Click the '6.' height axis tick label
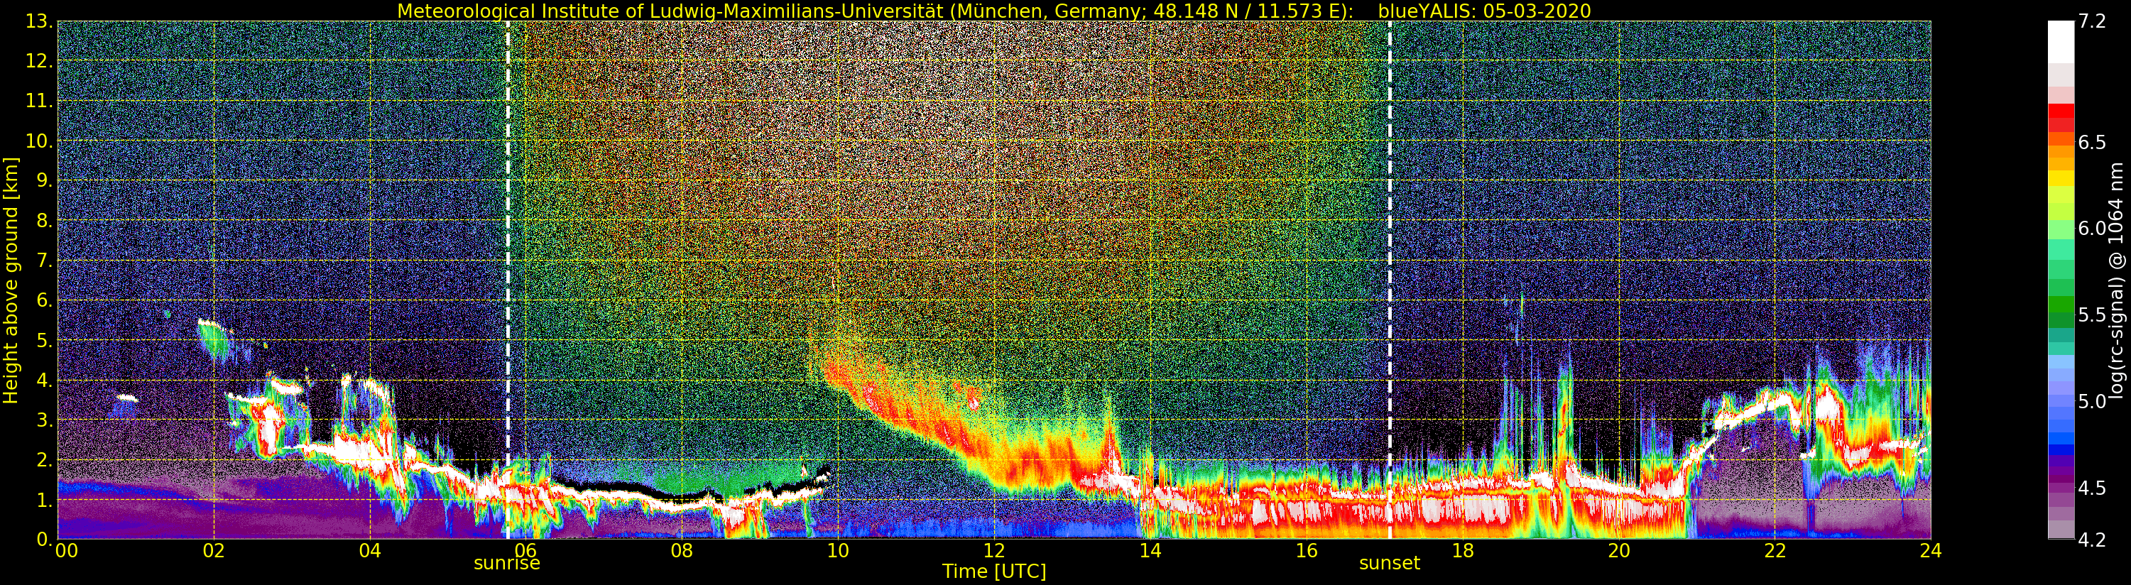This screenshot has width=2131, height=585. [45, 300]
